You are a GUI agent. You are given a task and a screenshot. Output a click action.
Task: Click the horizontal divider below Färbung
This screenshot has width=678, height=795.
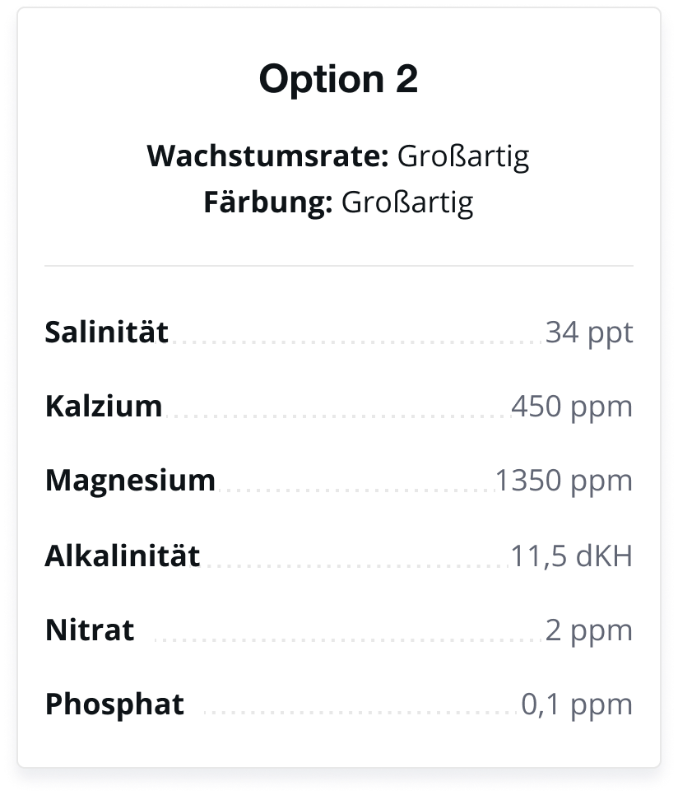point(339,265)
